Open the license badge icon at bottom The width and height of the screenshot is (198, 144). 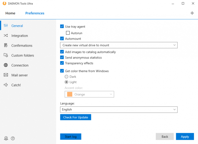[6, 138]
